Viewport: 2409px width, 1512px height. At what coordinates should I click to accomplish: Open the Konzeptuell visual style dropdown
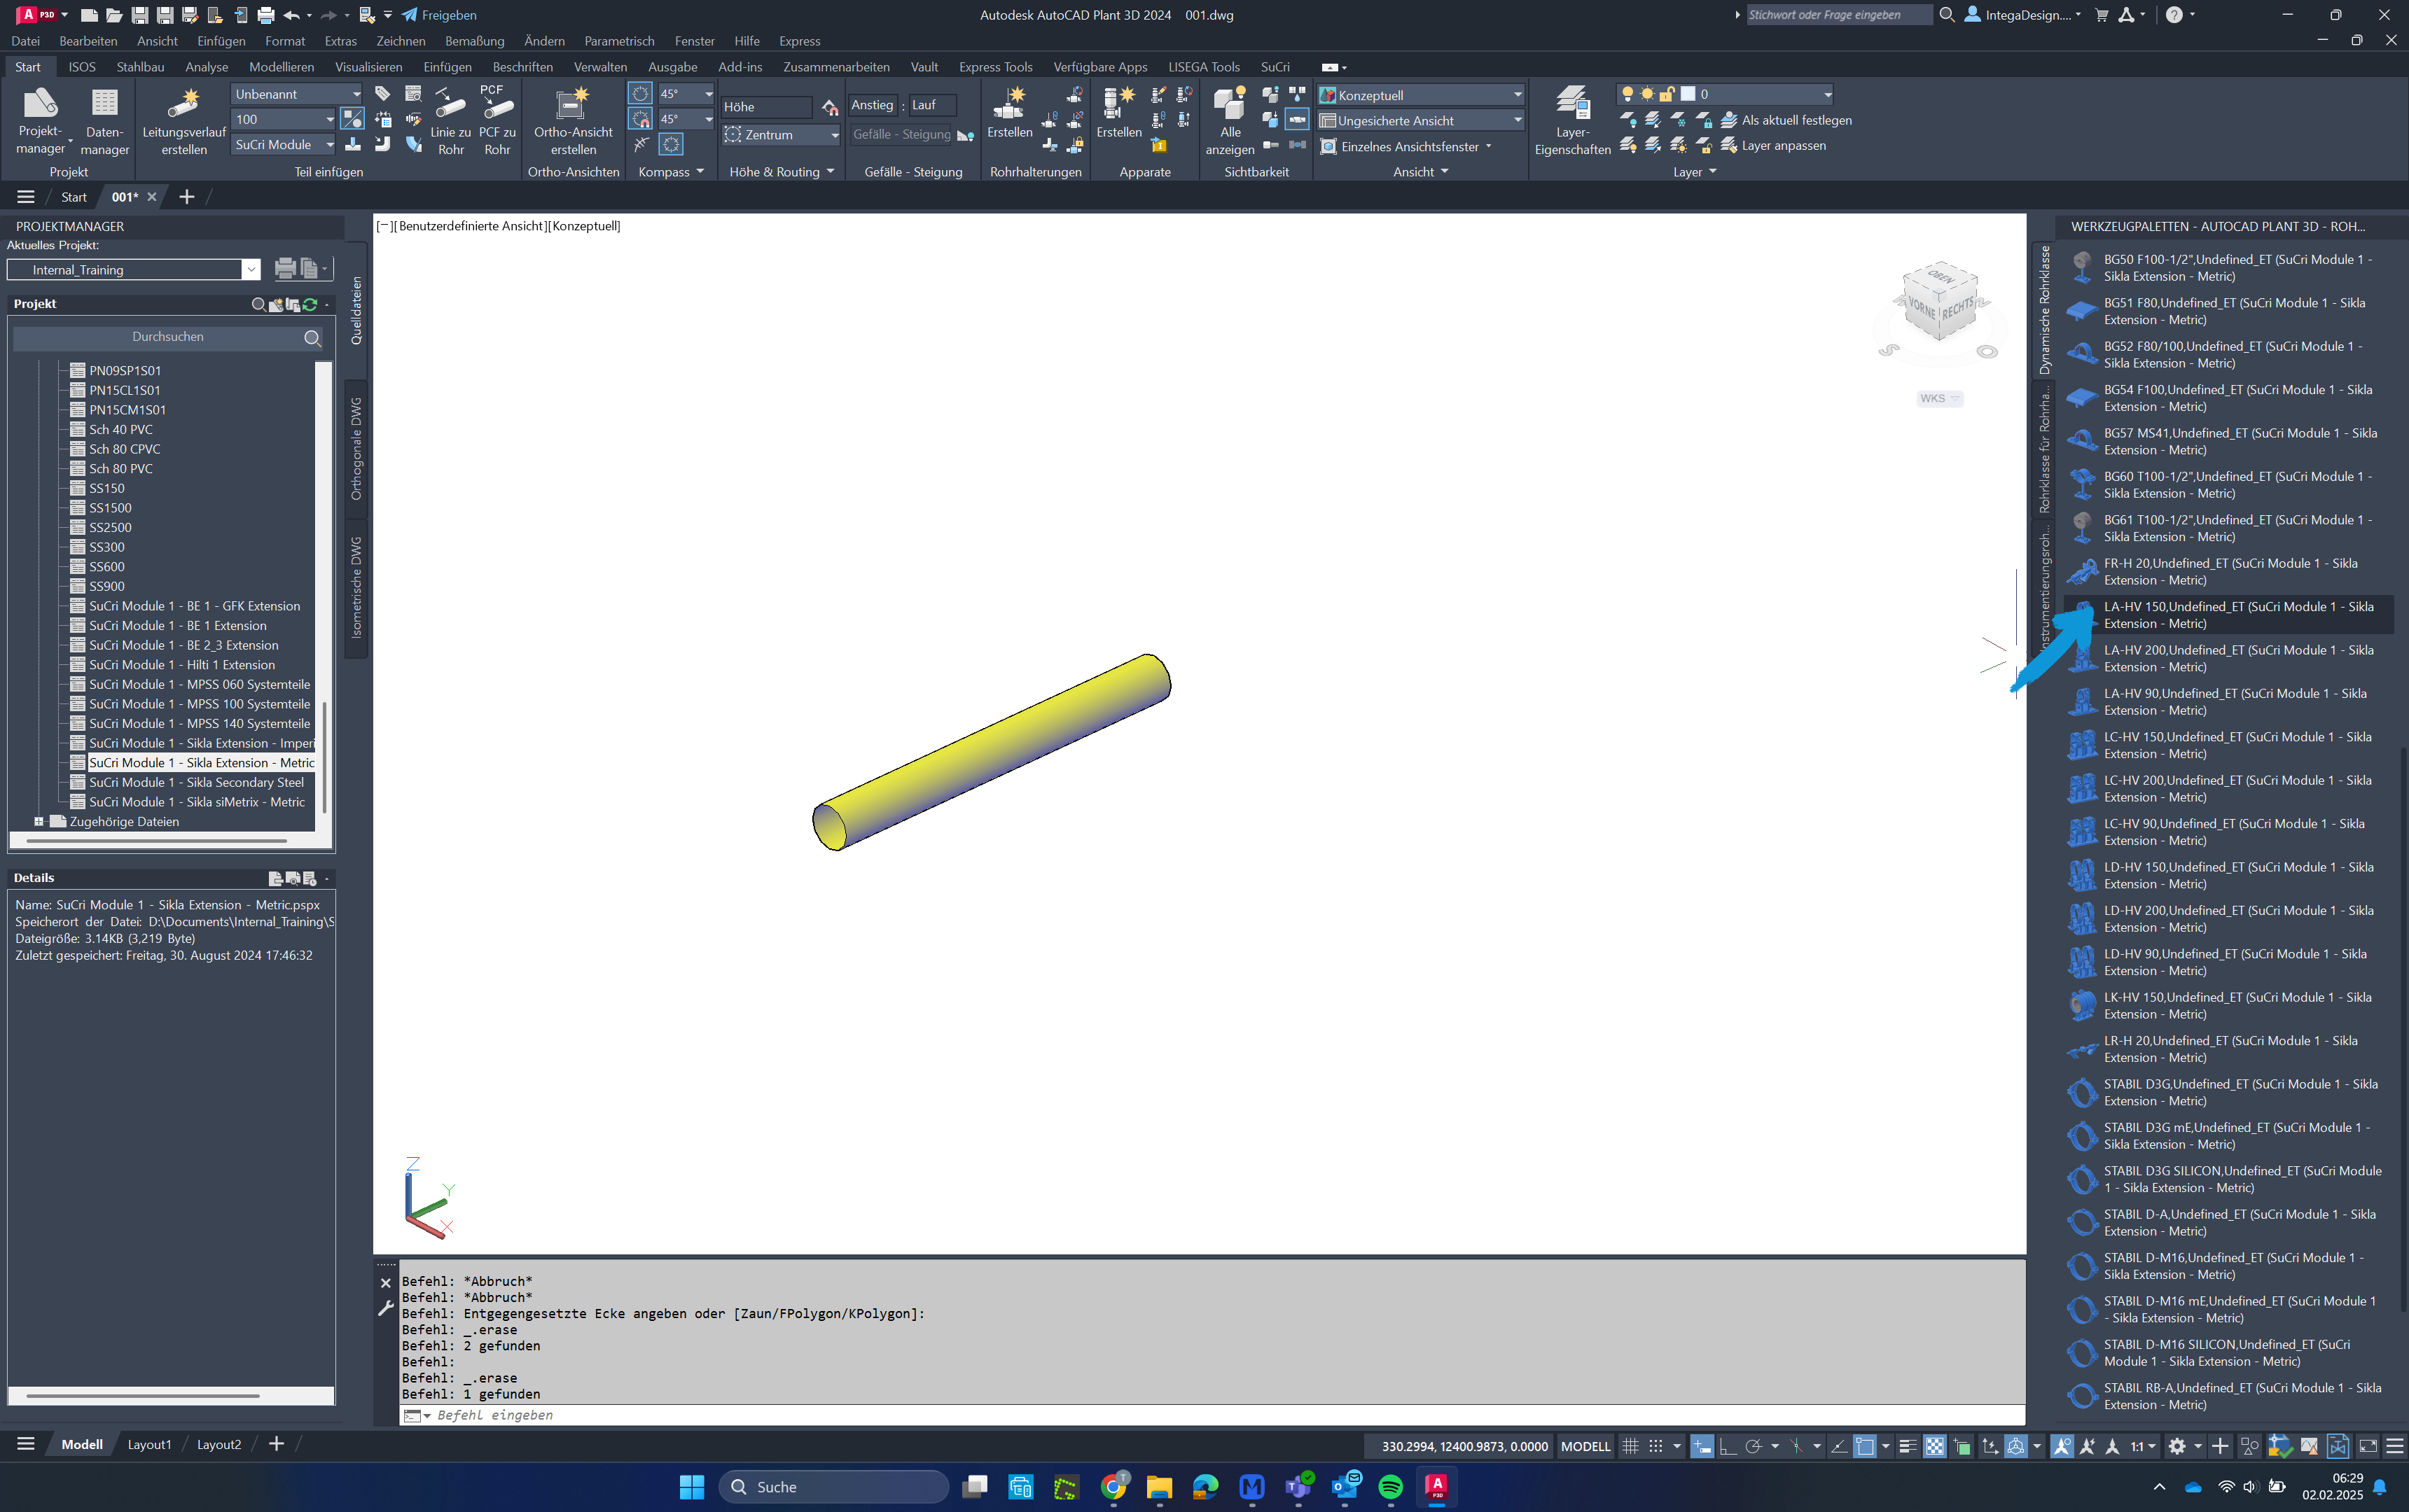(x=1421, y=95)
